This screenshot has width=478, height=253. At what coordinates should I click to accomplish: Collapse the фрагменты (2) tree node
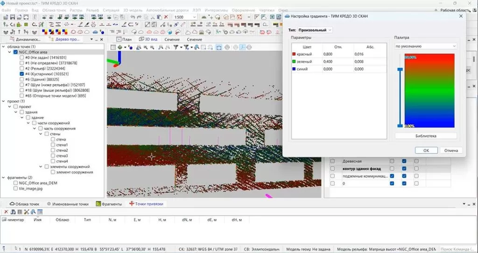tap(4, 177)
